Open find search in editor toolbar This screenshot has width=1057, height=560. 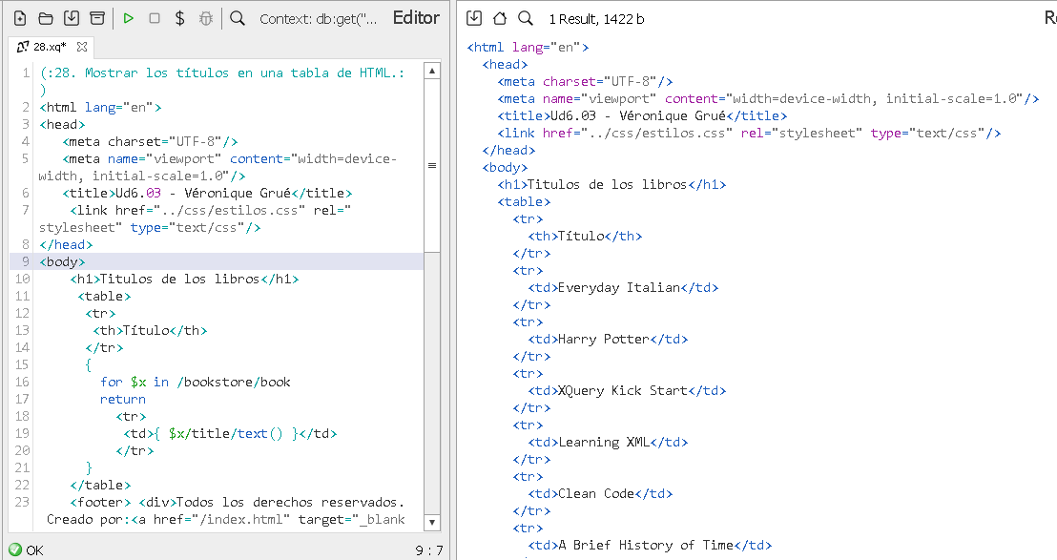click(238, 18)
